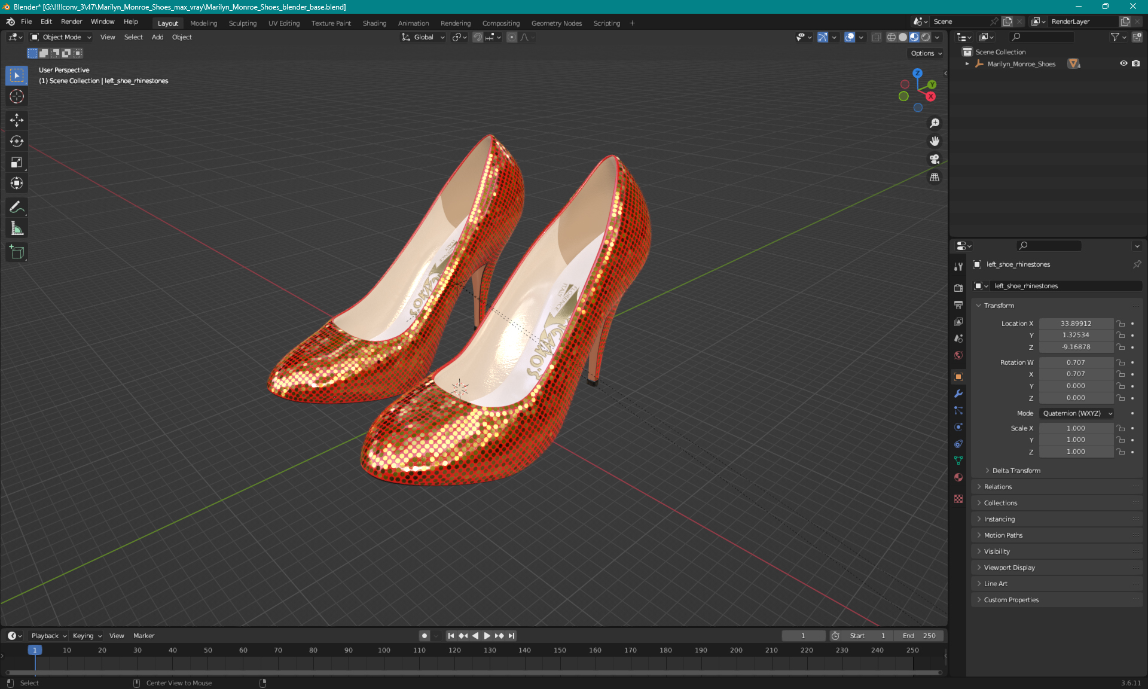1148x689 pixels.
Task: Switch to Geometry Nodes workspace tab
Action: 556,23
